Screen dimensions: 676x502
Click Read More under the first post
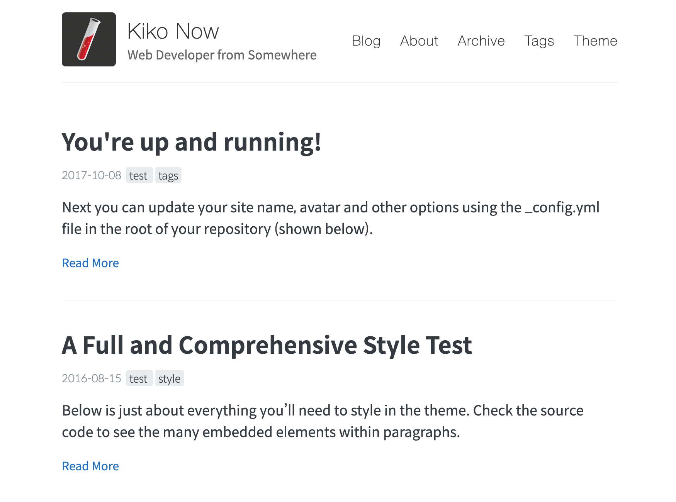point(90,263)
